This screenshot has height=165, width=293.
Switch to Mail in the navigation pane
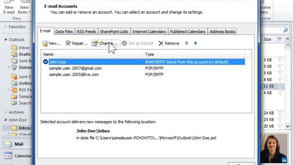pos(18,144)
